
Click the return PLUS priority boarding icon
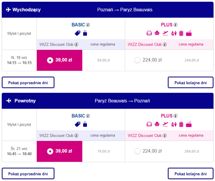coord(165,124)
